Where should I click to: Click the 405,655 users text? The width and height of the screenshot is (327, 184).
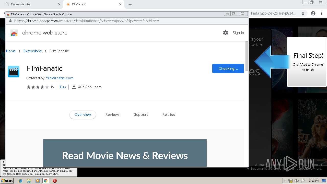coord(90,87)
